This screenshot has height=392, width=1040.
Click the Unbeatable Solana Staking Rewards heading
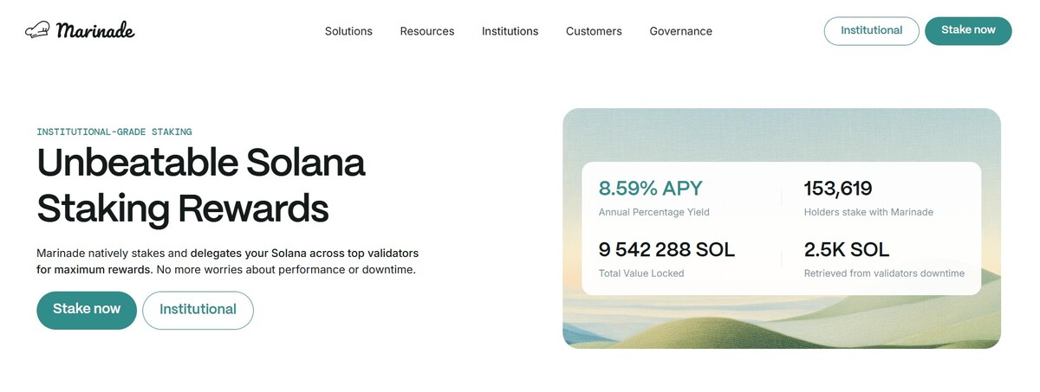tap(201, 185)
